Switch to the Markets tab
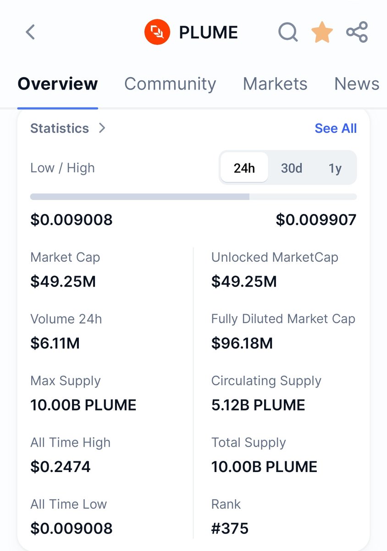 [x=275, y=84]
